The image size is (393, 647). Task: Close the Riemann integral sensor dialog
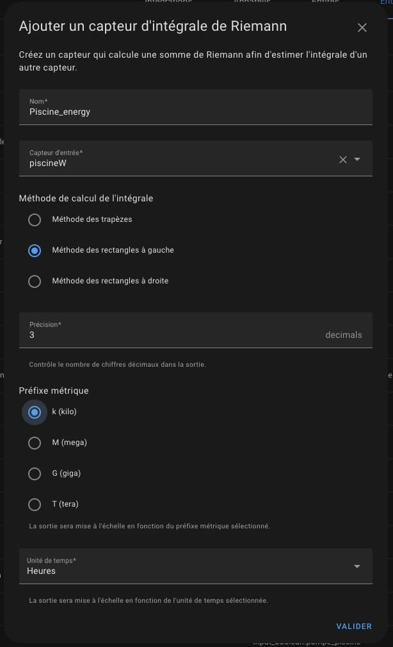pos(362,28)
